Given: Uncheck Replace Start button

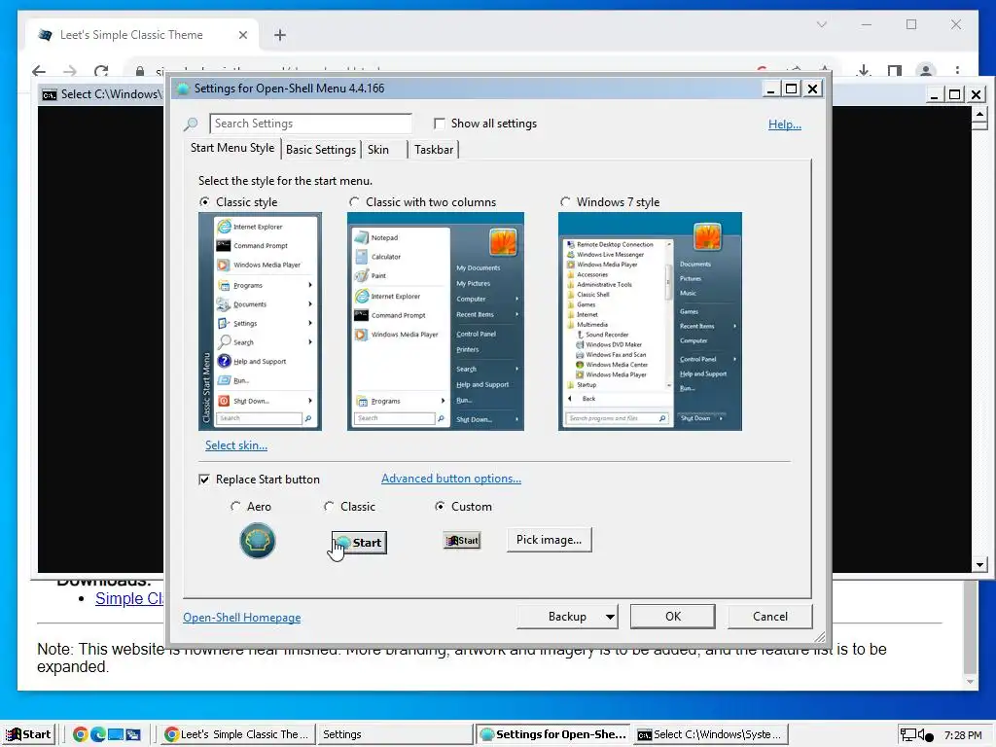Looking at the screenshot, I should point(204,480).
